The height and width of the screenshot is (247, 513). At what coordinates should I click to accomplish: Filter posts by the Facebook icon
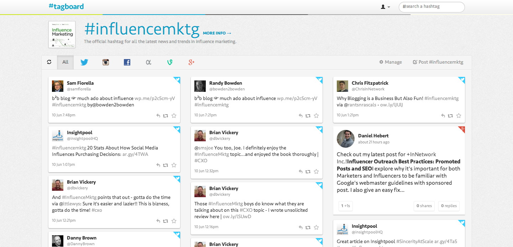pos(127,62)
